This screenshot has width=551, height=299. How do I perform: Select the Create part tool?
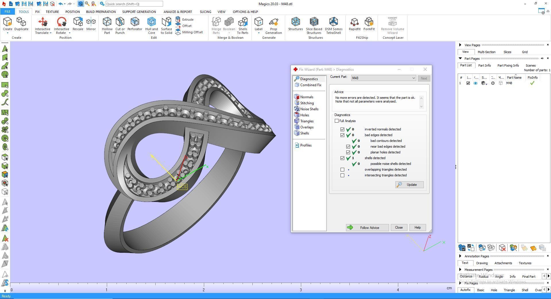[7, 24]
